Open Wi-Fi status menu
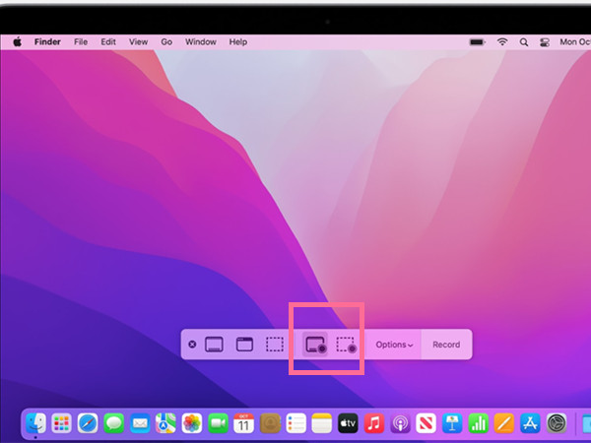Viewport: 591px width, 443px height. [x=502, y=42]
